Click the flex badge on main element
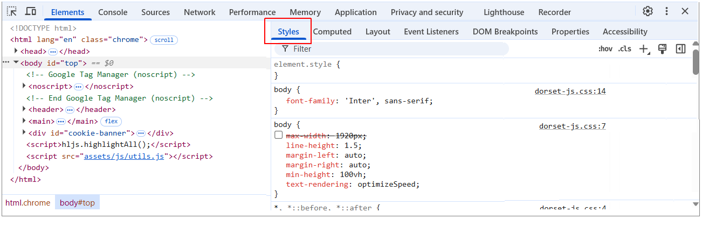 [111, 122]
